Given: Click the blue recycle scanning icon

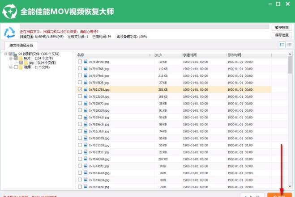Looking at the screenshot, I should click(9, 33).
